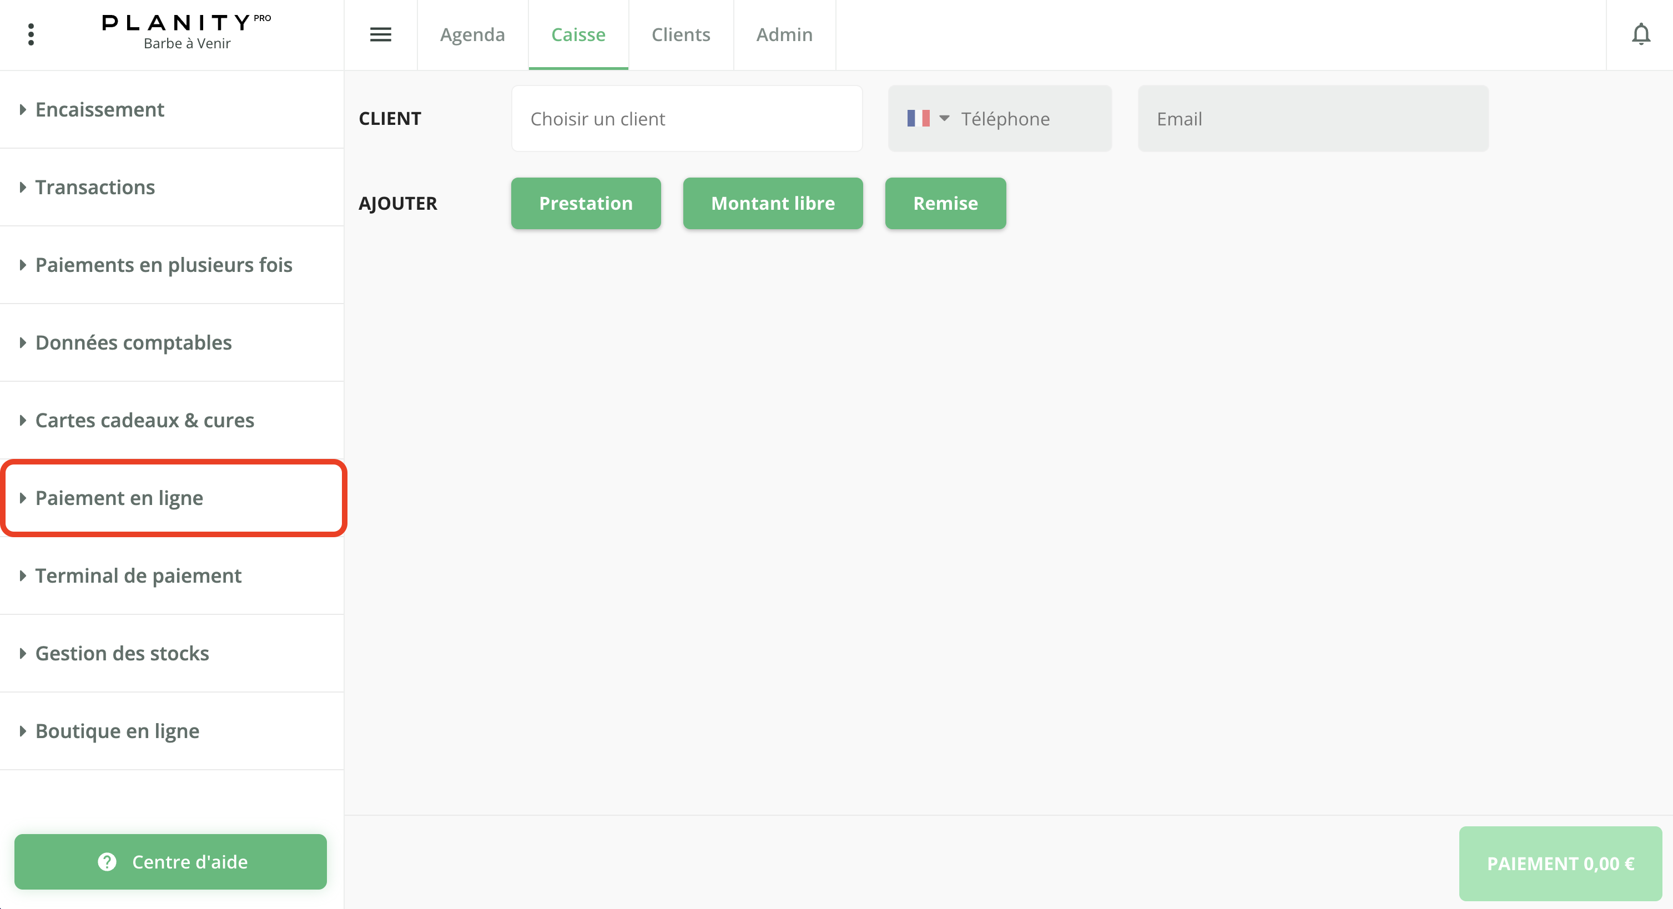
Task: Click the Montant libre button
Action: coord(772,203)
